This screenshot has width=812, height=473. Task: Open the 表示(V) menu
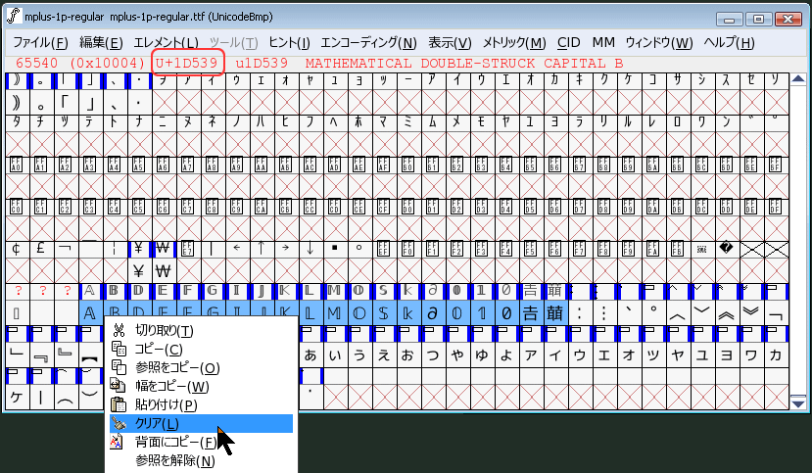click(x=450, y=42)
